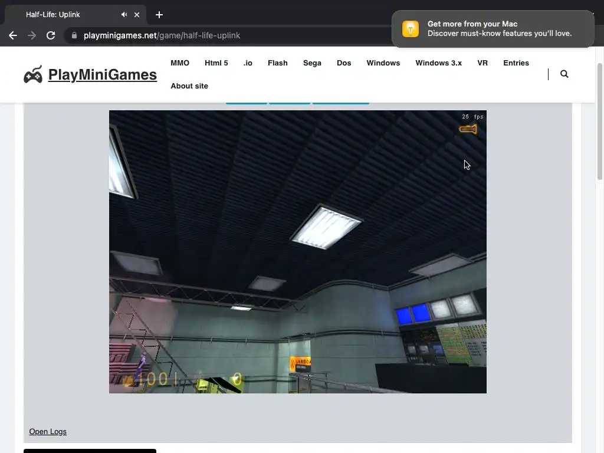This screenshot has height=453, width=604.
Task: Open the Entries menu item
Action: click(x=516, y=63)
